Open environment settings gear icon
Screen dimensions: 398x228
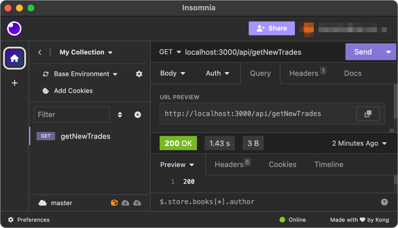click(139, 74)
